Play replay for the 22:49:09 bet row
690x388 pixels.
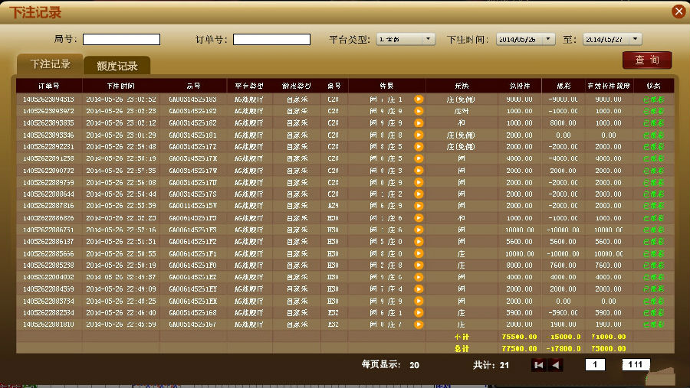point(419,289)
